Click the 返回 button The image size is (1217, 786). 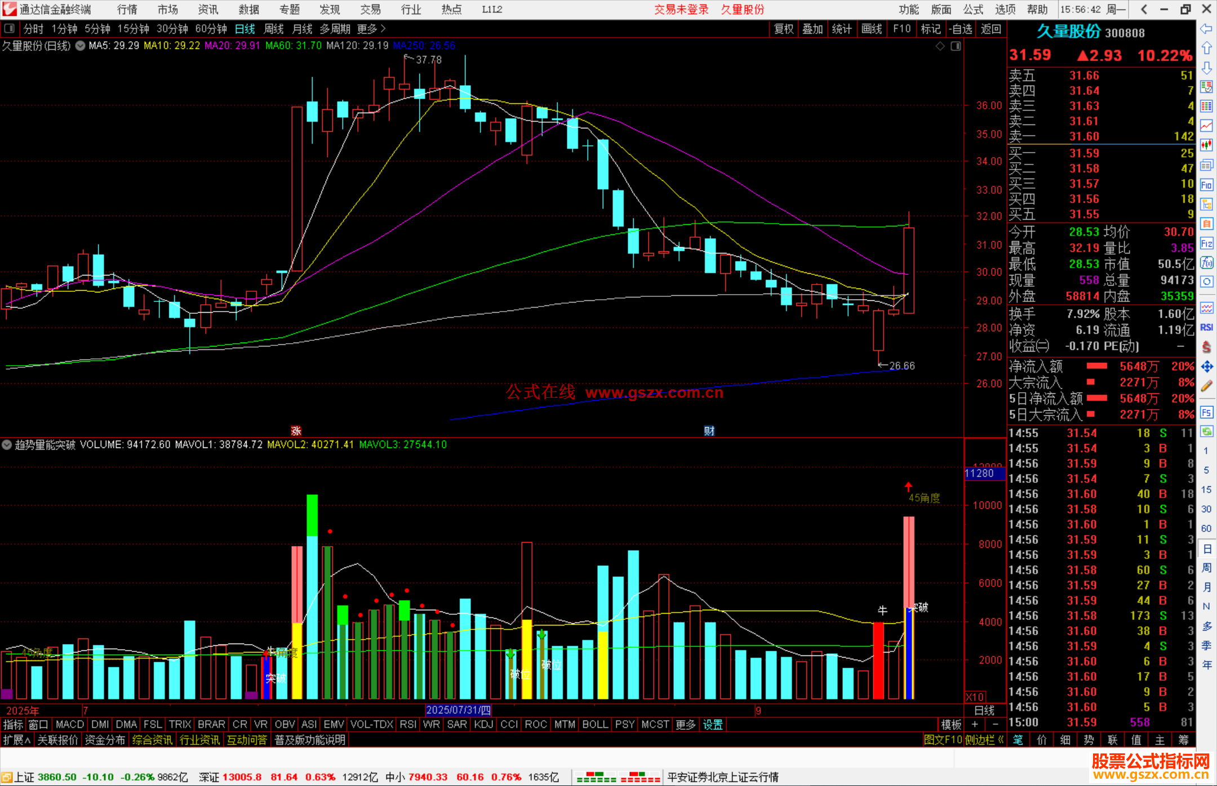pyautogui.click(x=991, y=29)
